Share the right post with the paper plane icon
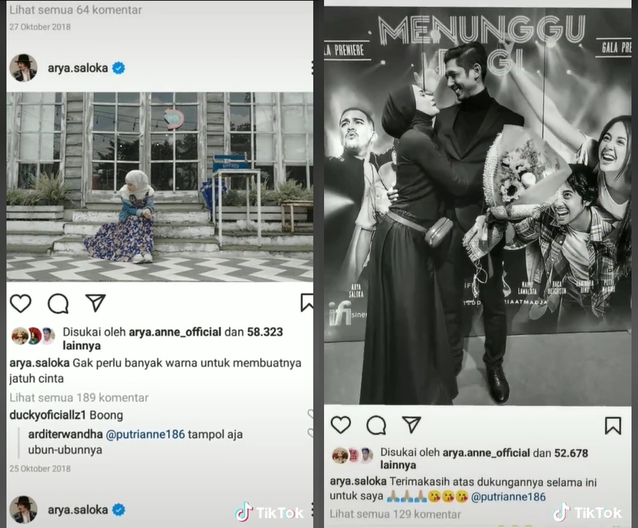Viewport: 638px width, 528px height. coord(411,425)
